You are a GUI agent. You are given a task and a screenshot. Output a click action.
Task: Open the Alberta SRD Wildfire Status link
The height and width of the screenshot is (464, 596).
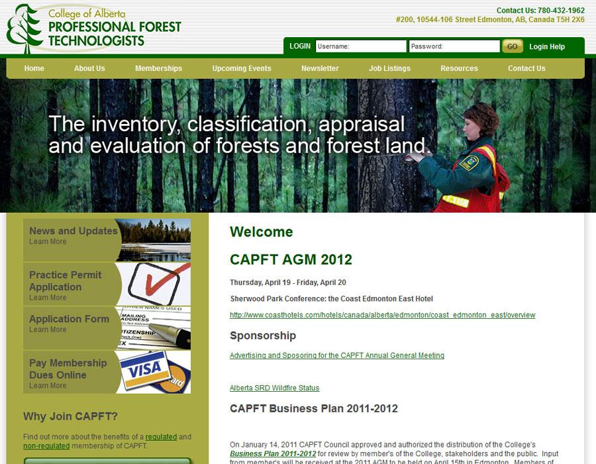point(274,388)
